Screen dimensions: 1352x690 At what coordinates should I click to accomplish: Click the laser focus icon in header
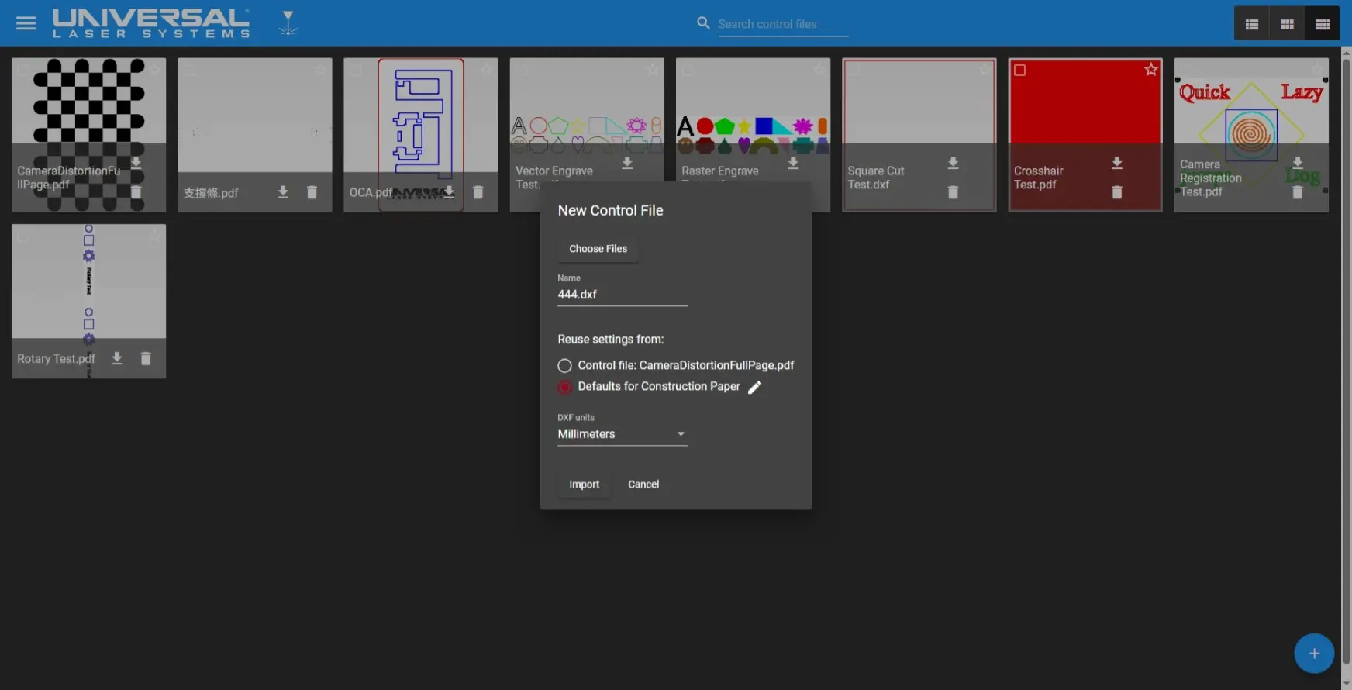point(288,23)
